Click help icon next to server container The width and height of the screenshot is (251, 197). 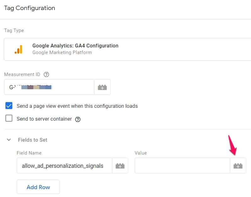78,119
